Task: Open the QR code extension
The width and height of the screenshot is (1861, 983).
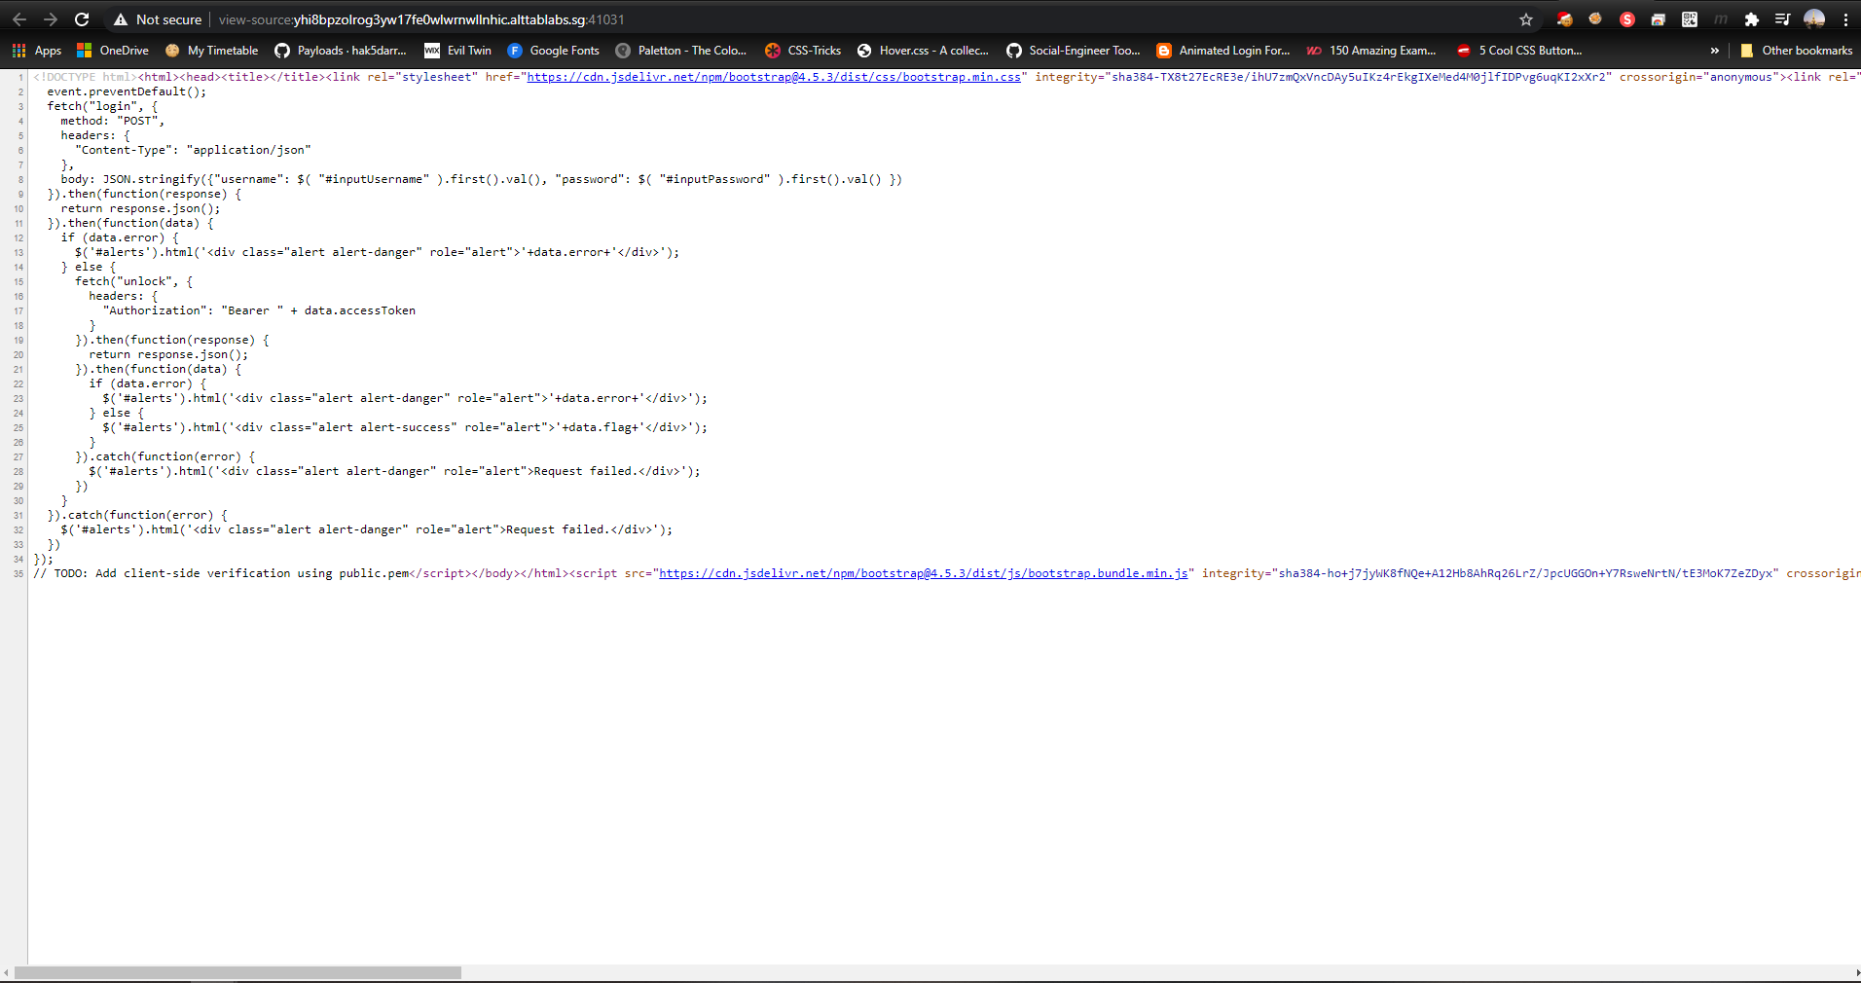Action: point(1690,19)
